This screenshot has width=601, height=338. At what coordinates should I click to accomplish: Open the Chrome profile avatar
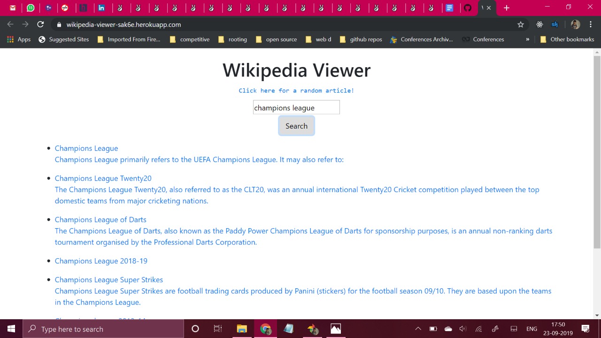[x=576, y=24]
